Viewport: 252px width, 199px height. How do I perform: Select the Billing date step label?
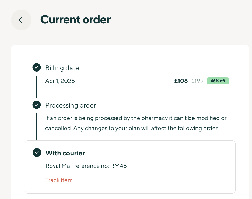pyautogui.click(x=62, y=68)
